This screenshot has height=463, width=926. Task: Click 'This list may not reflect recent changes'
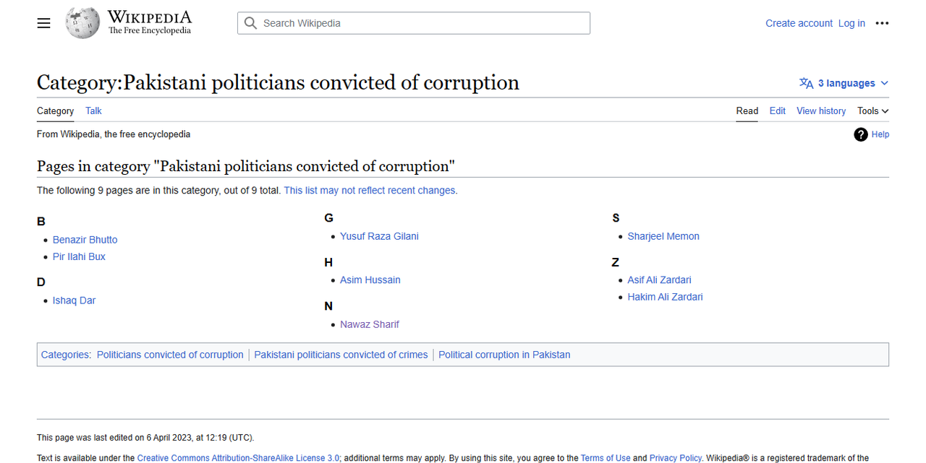tap(370, 191)
